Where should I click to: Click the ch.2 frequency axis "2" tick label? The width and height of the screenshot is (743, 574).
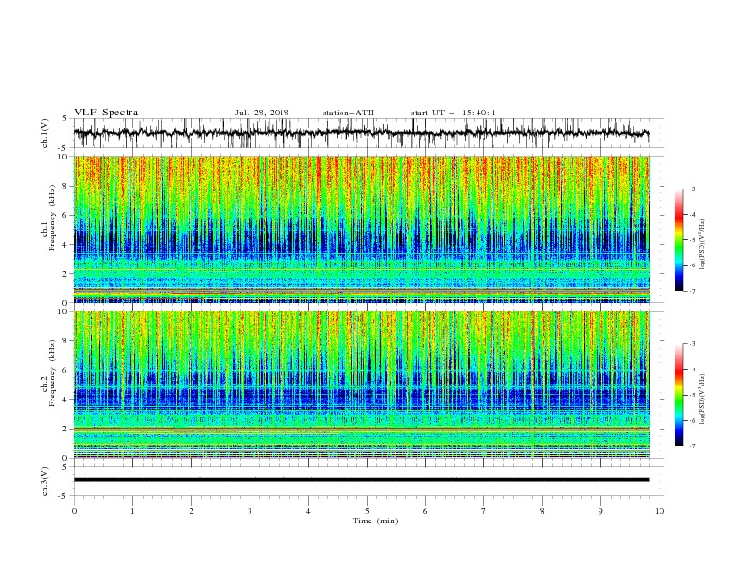[65, 429]
